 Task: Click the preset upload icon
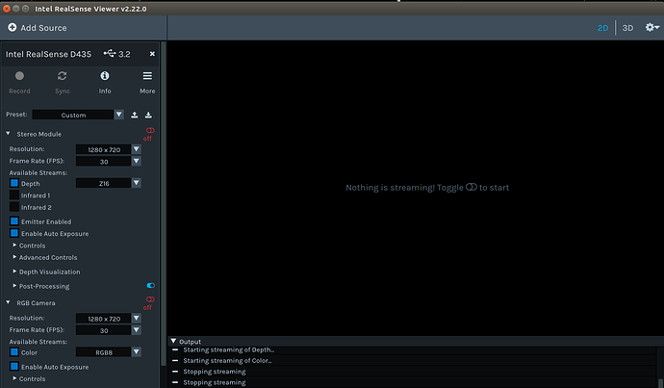coord(134,115)
